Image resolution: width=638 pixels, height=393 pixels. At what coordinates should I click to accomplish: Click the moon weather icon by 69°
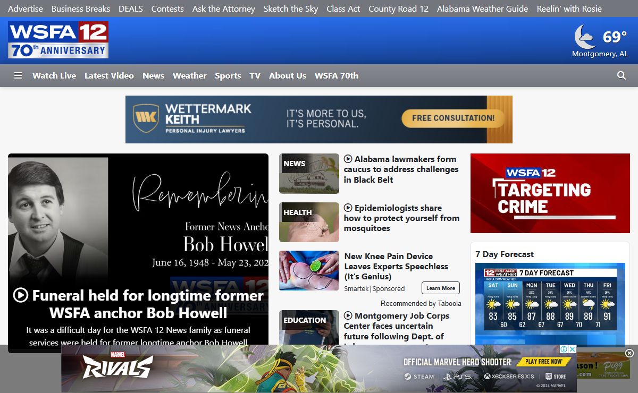click(585, 37)
